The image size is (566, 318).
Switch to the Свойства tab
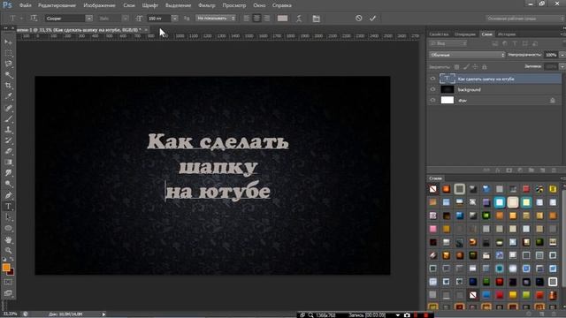point(439,34)
